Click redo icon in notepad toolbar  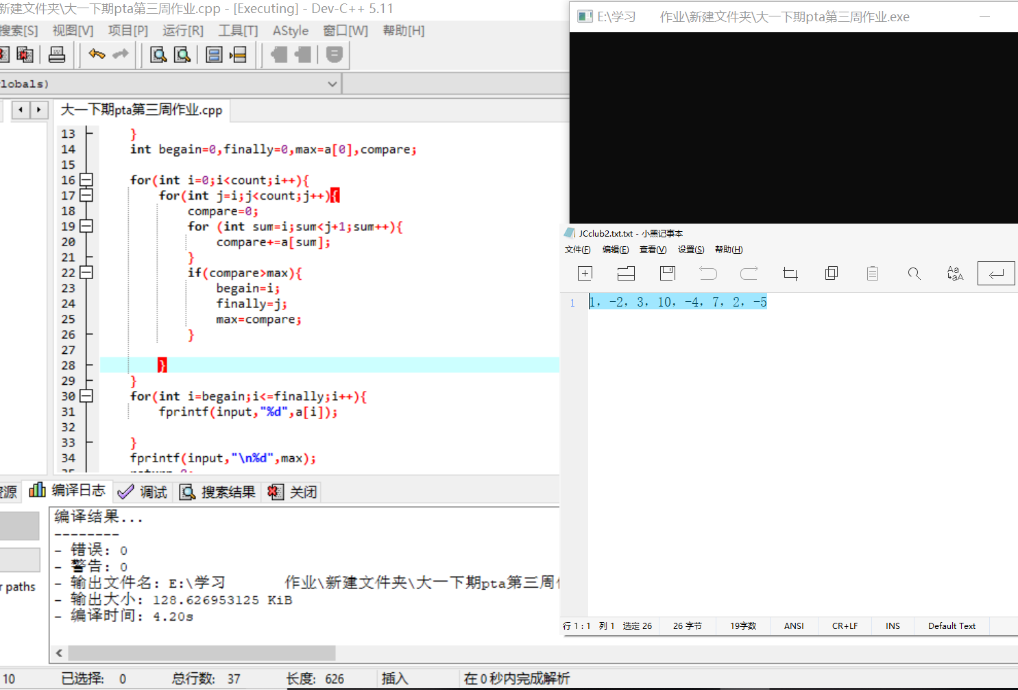(x=749, y=274)
